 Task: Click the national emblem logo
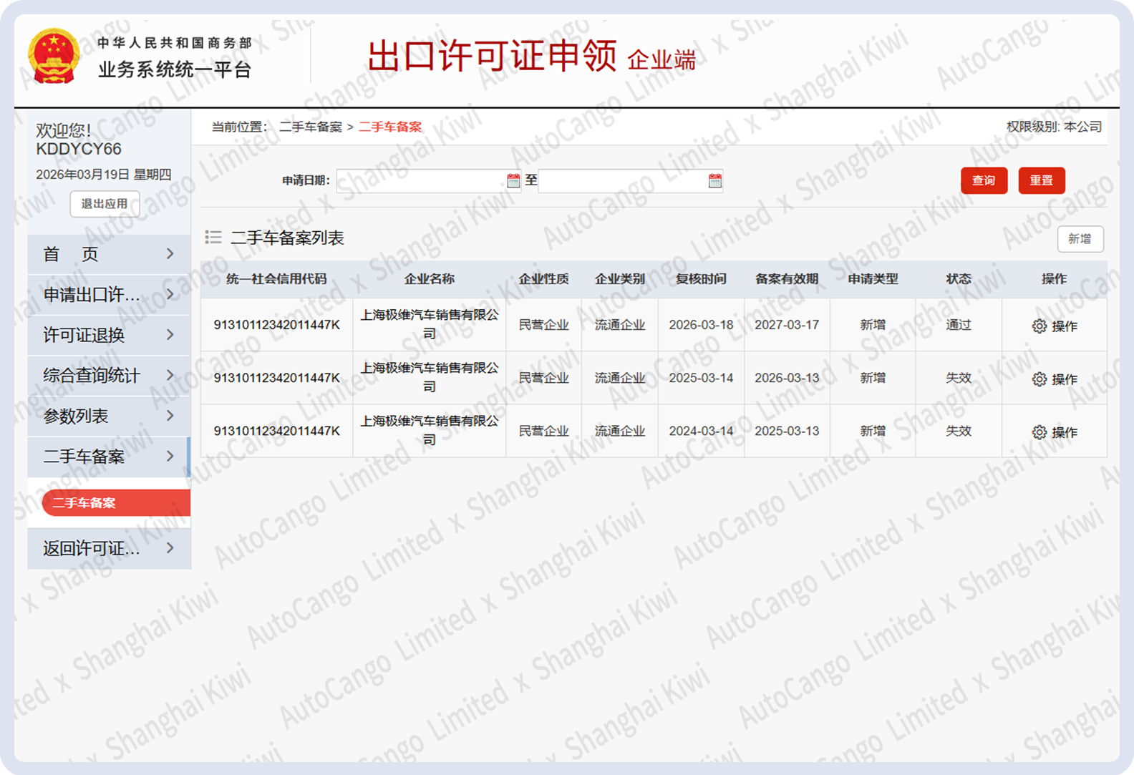pyautogui.click(x=54, y=57)
